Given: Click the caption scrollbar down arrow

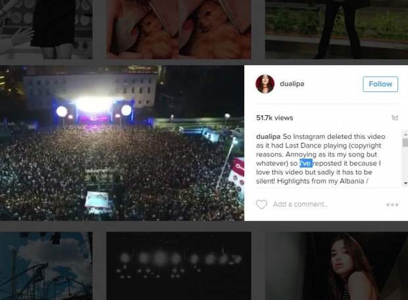Looking at the screenshot, I should click(x=405, y=183).
